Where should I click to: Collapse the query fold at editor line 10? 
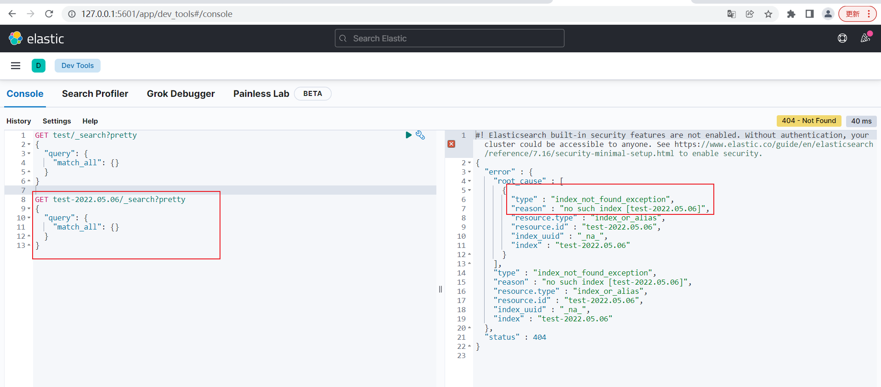coord(29,218)
